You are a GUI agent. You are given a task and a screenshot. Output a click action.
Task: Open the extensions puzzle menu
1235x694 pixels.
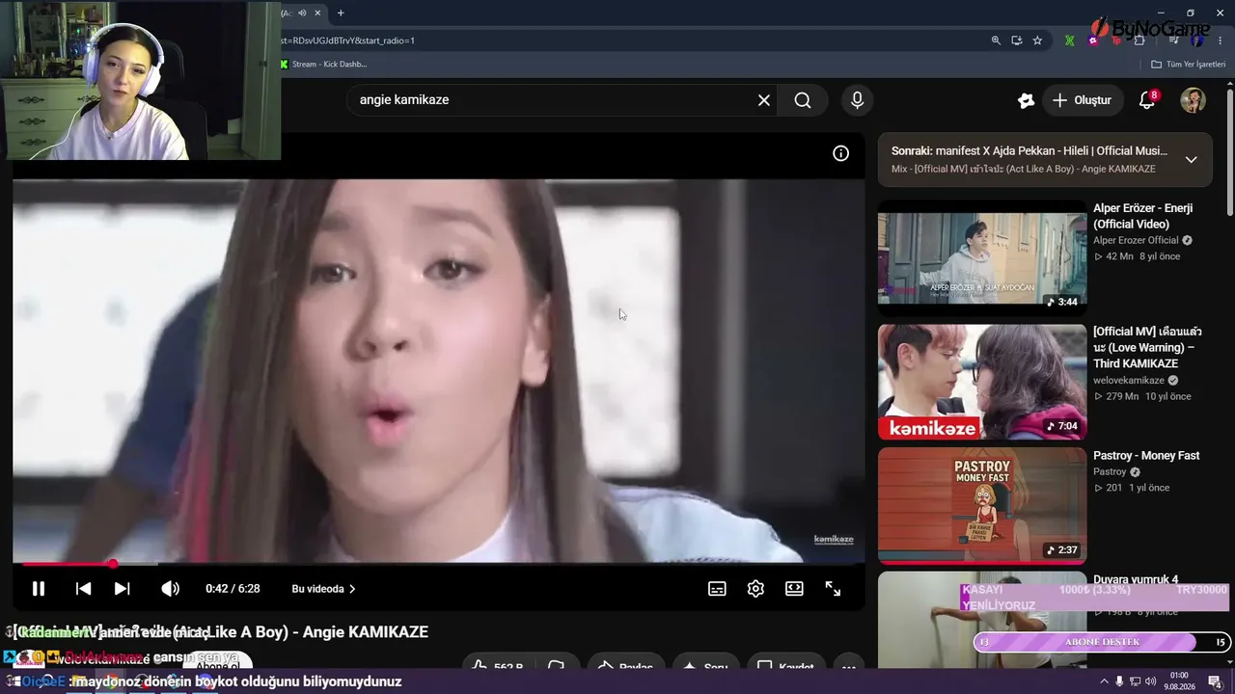click(x=1139, y=40)
